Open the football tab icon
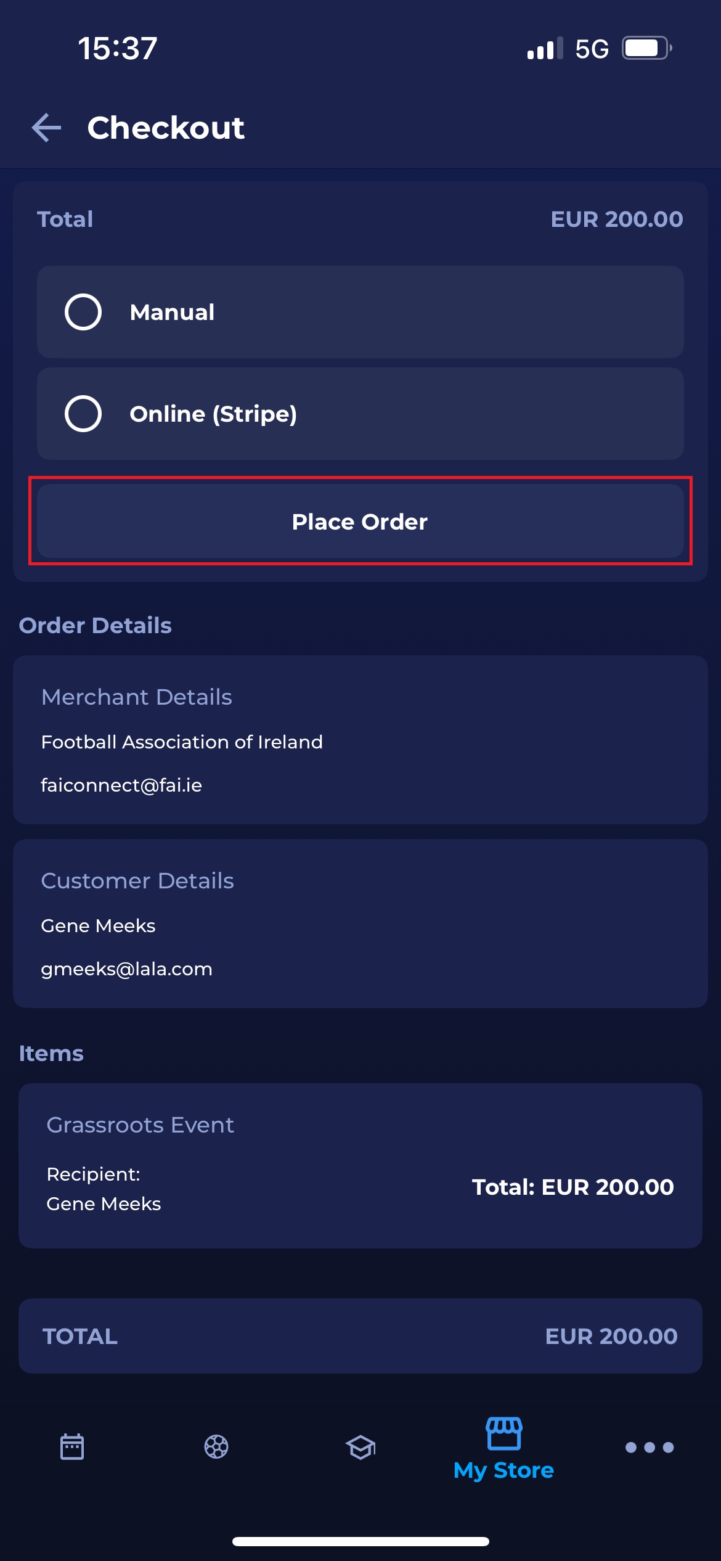 coord(216,1446)
